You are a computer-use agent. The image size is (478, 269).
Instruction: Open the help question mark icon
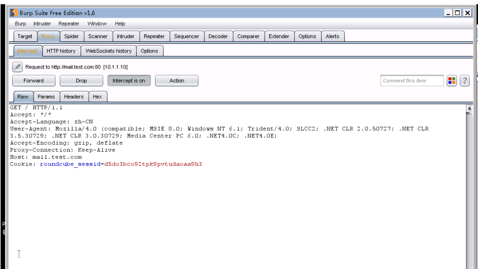pyautogui.click(x=464, y=81)
